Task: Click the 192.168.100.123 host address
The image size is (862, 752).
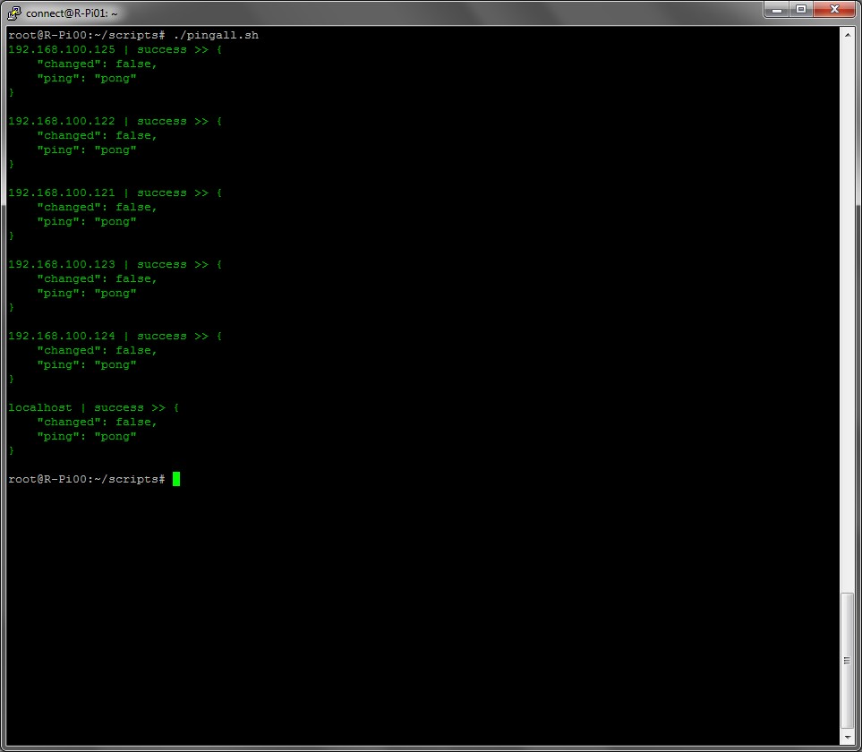Action: pyautogui.click(x=62, y=264)
